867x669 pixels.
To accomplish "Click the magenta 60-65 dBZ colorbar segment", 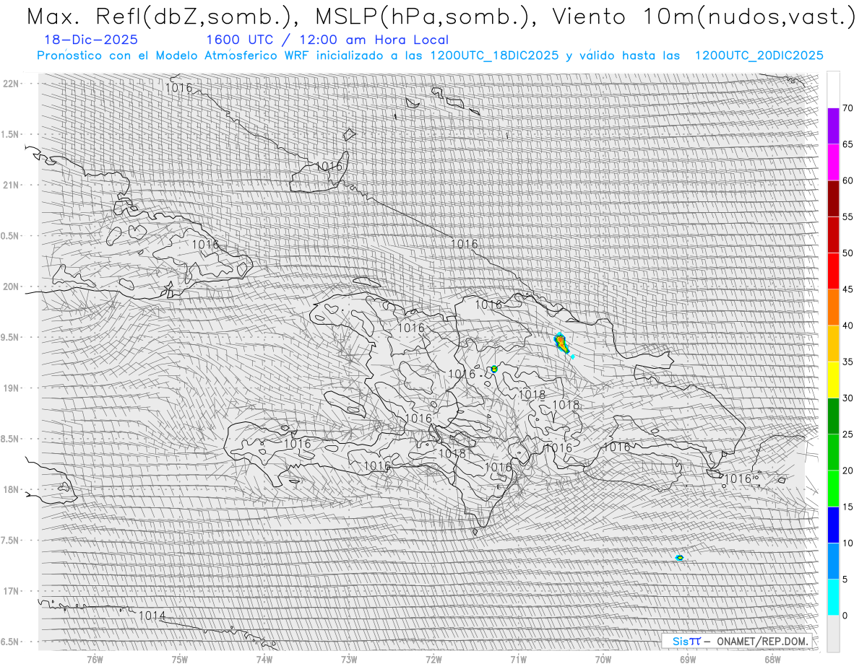I will [833, 162].
